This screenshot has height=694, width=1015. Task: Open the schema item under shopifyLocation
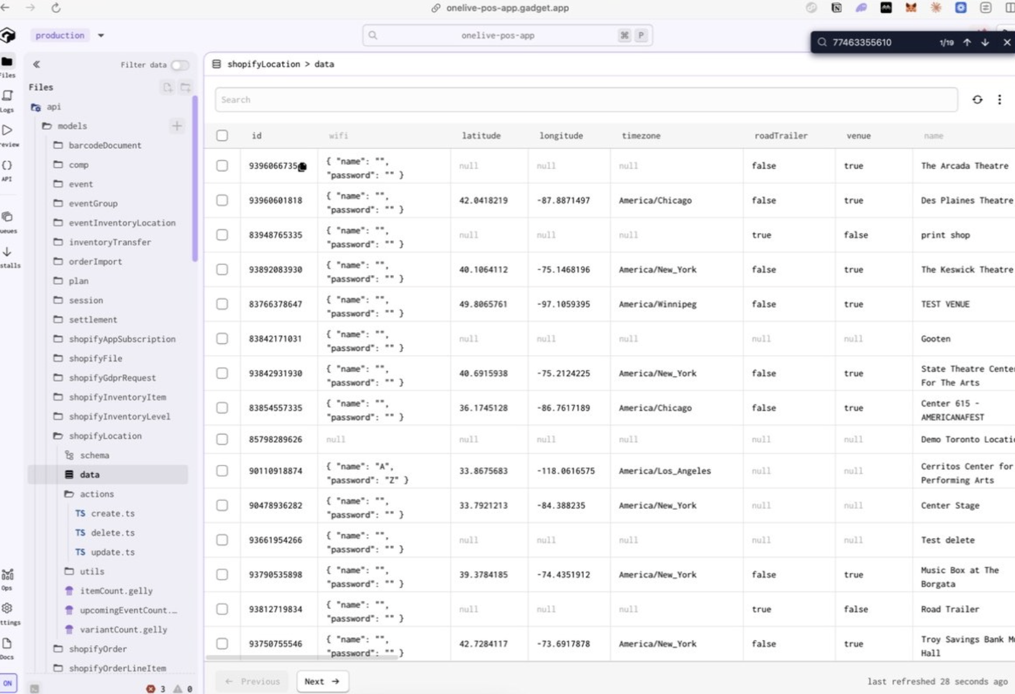[94, 455]
